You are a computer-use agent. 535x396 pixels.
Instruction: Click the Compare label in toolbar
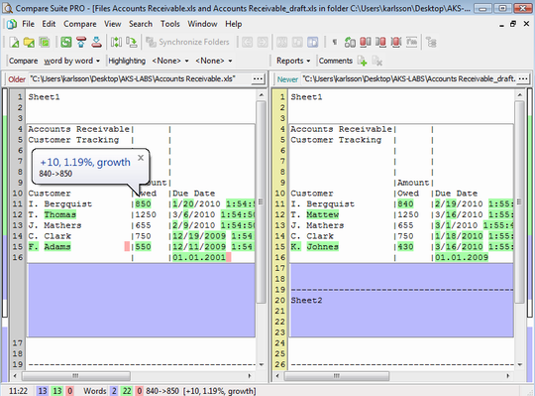pyautogui.click(x=23, y=61)
